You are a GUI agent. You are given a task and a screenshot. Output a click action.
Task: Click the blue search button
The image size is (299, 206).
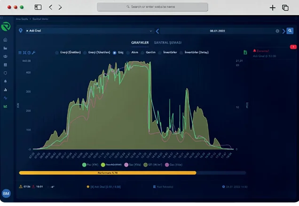tap(290, 31)
